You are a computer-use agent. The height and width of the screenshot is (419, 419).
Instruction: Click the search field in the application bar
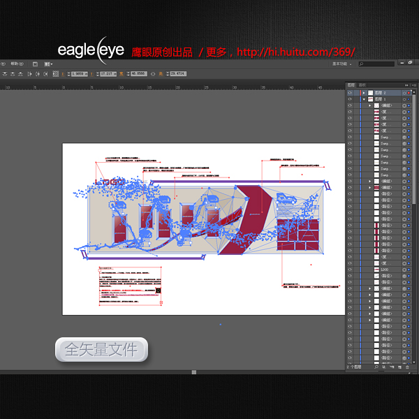click(x=376, y=64)
